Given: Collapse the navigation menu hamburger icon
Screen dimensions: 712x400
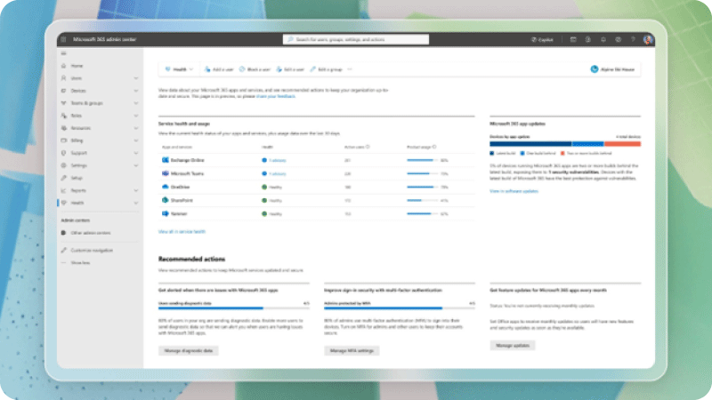Looking at the screenshot, I should [x=63, y=53].
